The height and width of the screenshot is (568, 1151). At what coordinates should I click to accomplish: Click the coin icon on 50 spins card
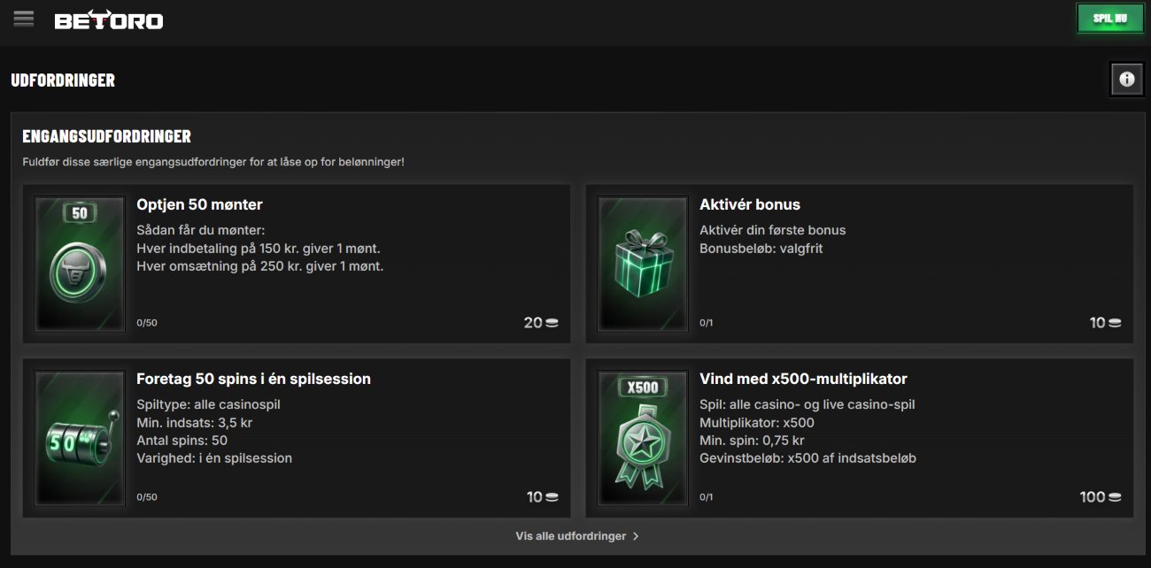coord(552,497)
